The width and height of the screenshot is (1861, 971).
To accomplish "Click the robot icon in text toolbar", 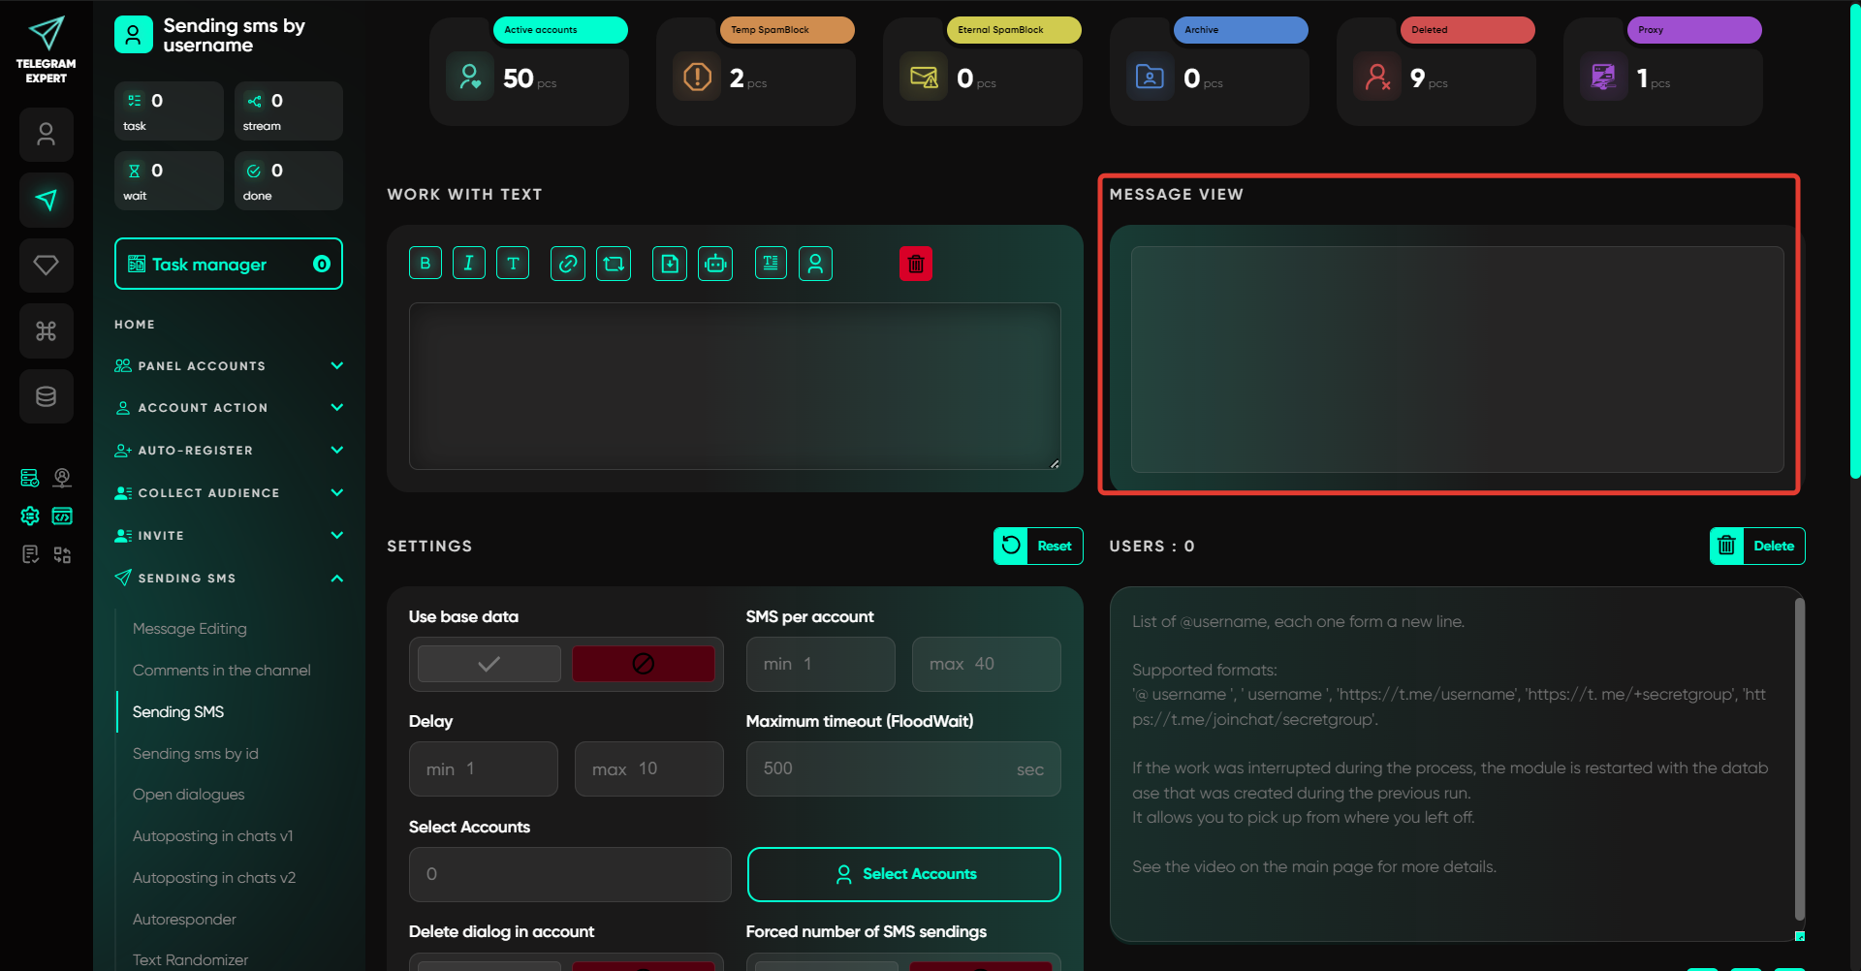I will (715, 264).
